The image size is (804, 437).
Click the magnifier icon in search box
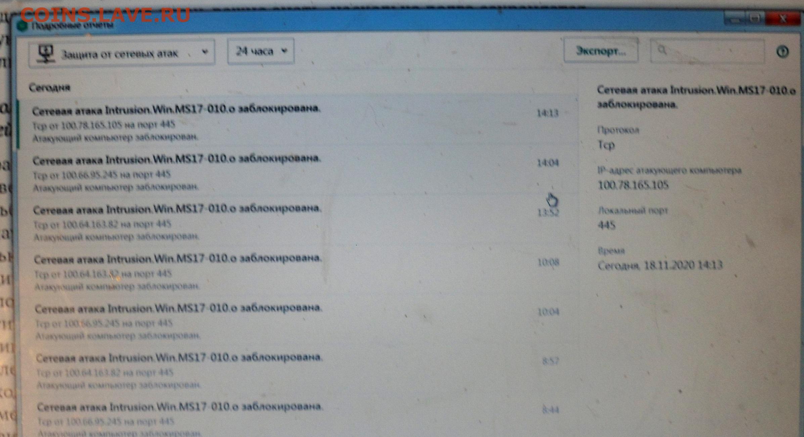coord(662,50)
